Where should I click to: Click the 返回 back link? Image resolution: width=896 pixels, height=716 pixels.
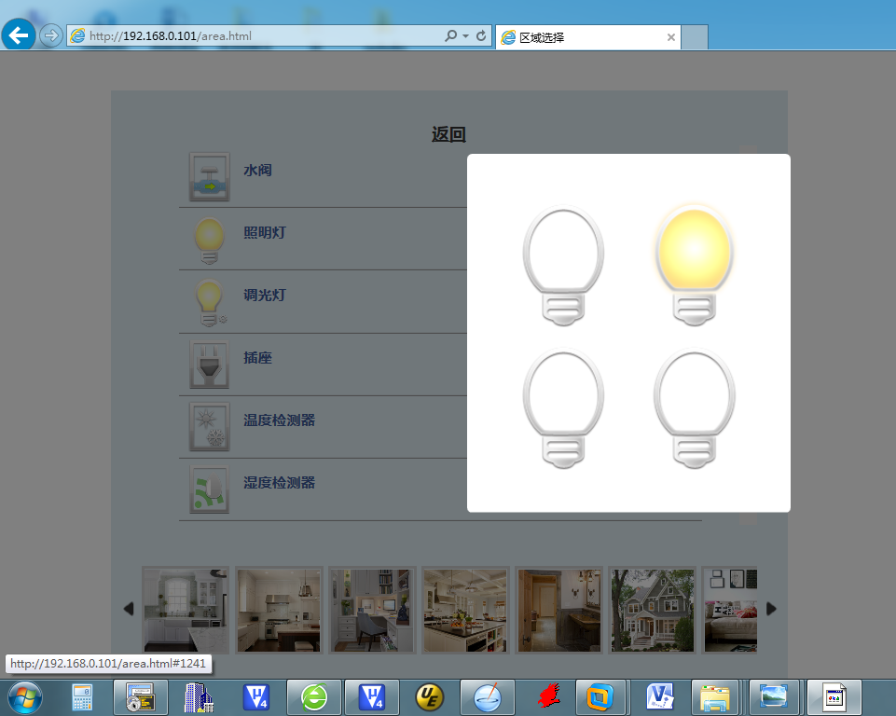(448, 134)
